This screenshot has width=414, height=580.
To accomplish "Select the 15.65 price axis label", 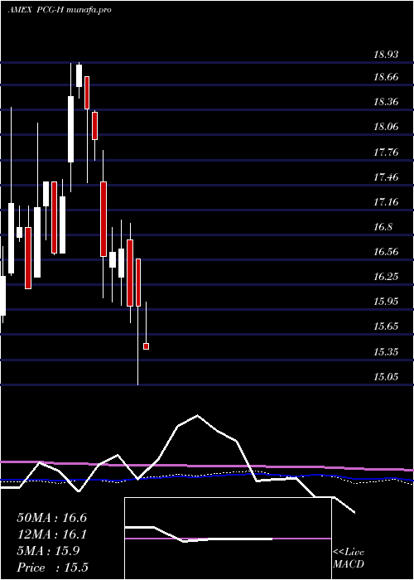I will point(386,326).
